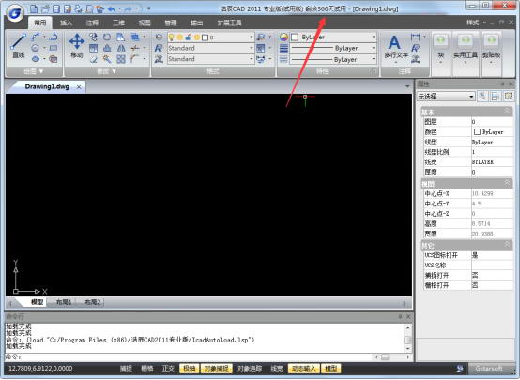The image size is (520, 380).
Task: Toggle Ortho mode (正交) in status bar
Action: [x=168, y=369]
